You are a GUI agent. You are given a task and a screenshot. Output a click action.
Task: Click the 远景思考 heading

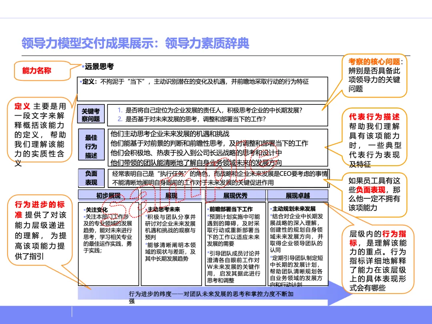(99, 67)
